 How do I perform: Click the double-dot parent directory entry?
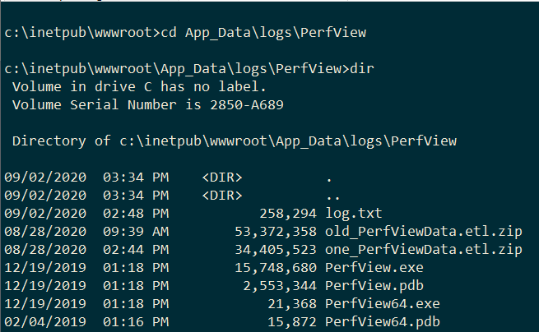333,195
